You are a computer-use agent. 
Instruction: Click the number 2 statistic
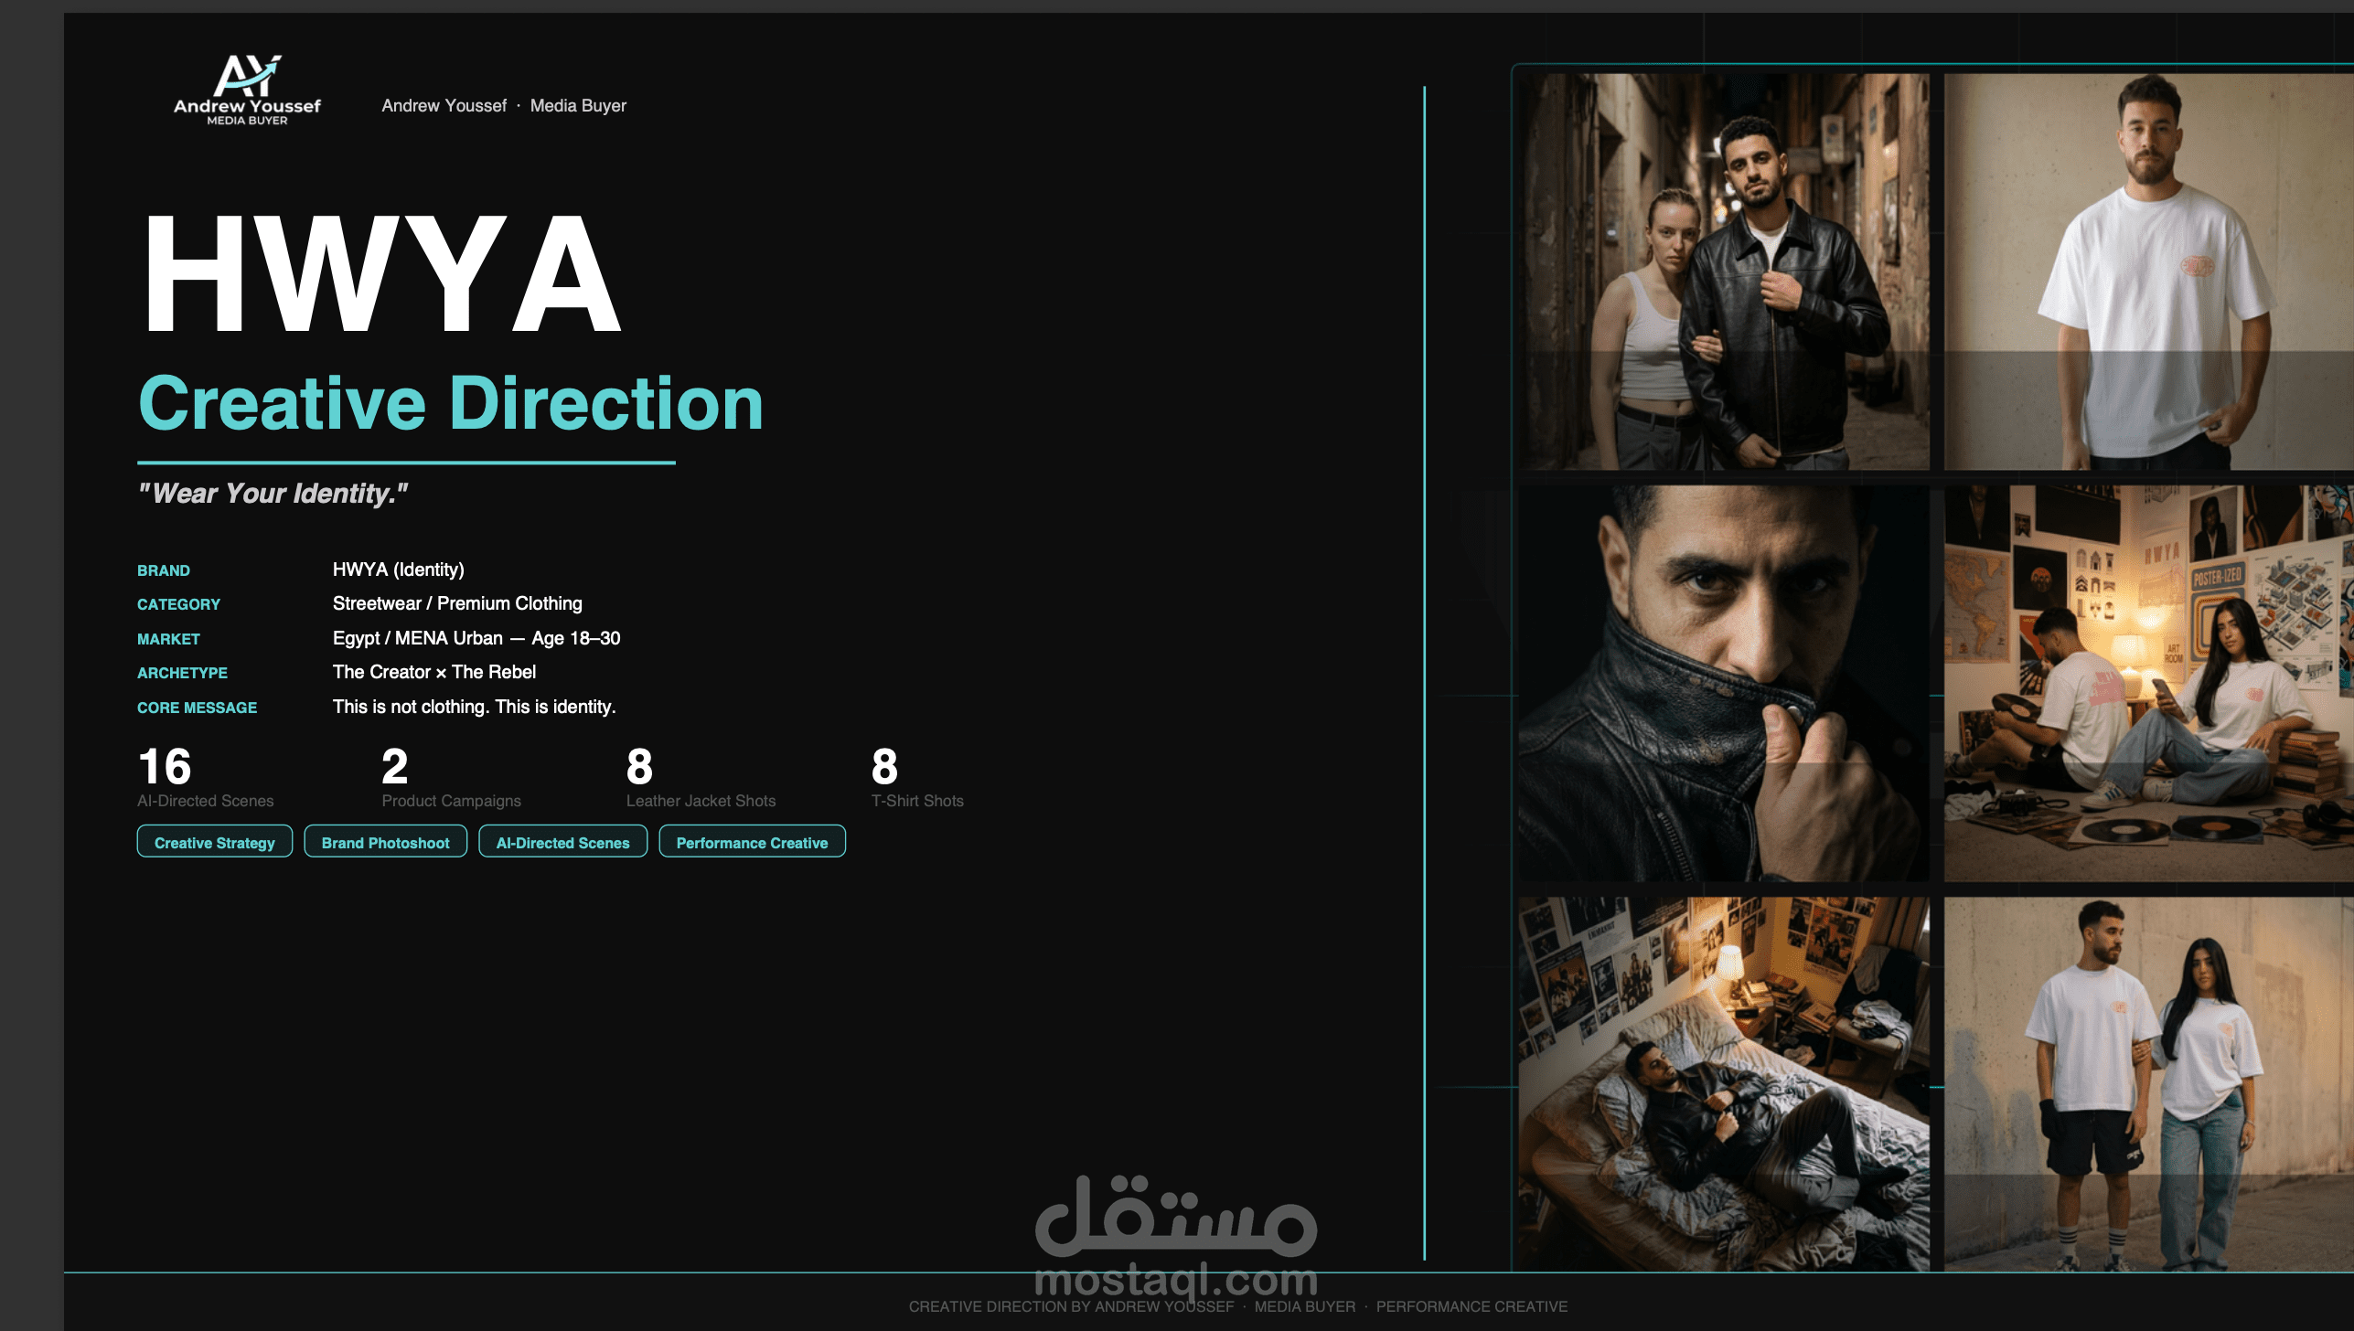pos(395,766)
